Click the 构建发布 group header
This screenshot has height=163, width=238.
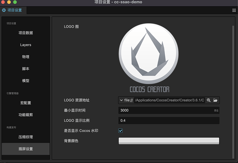[x=11, y=127]
